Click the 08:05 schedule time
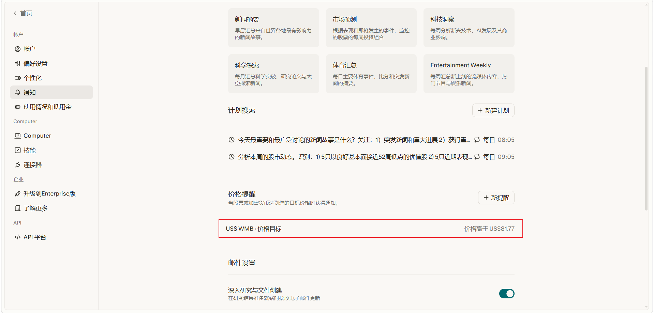654x313 pixels. 506,140
